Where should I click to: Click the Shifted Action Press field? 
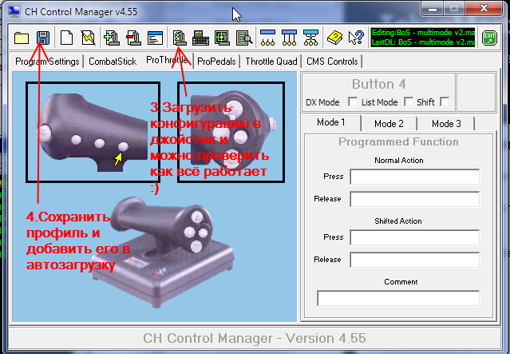point(415,237)
